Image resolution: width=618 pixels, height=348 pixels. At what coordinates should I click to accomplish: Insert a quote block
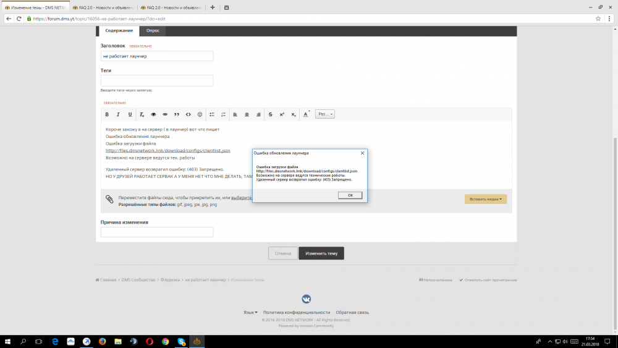(x=177, y=114)
